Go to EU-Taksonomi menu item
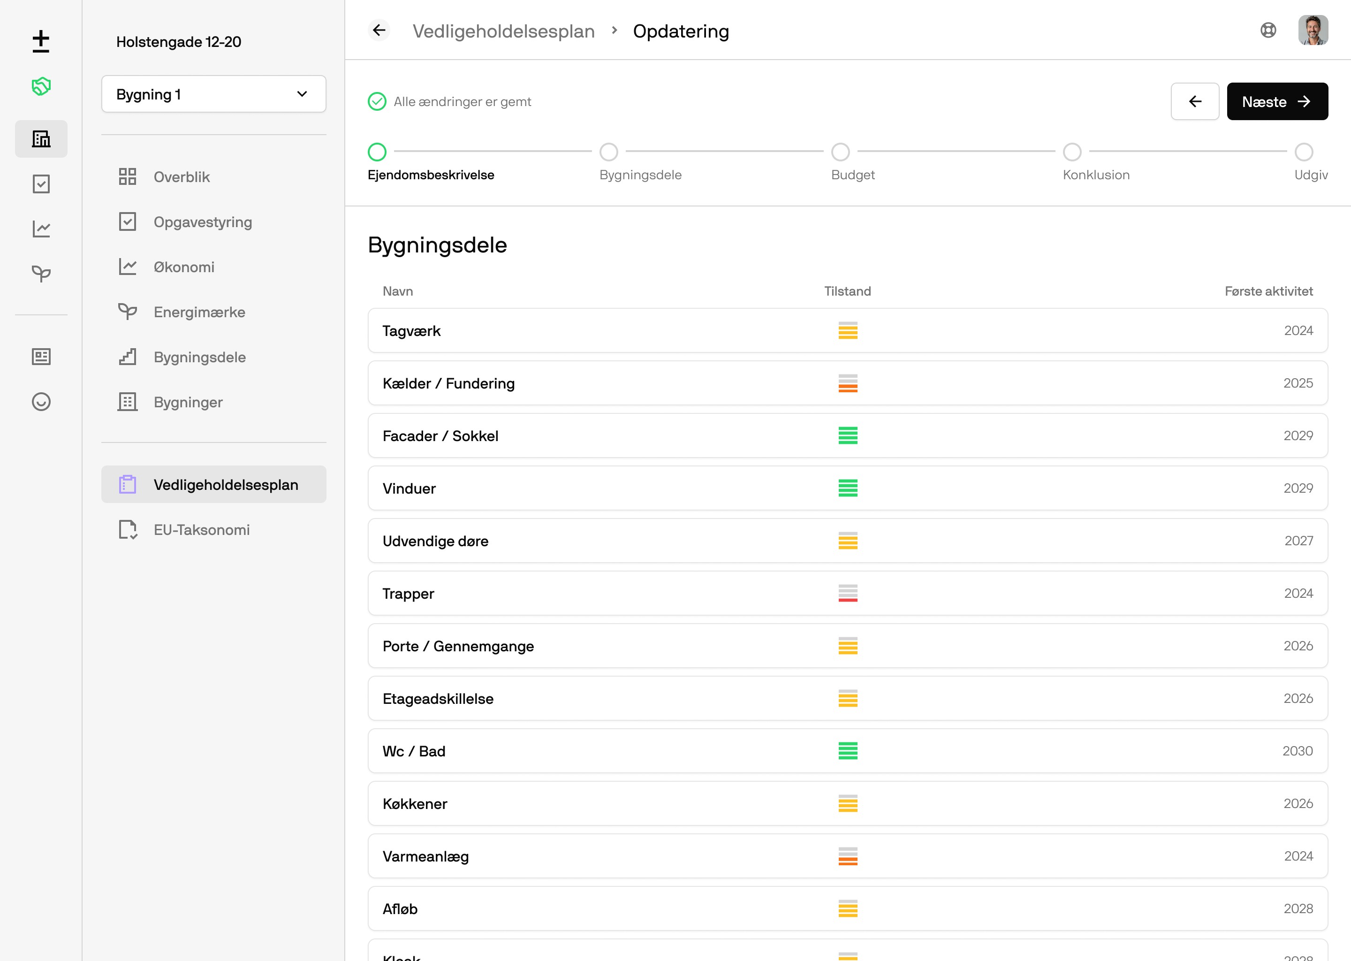This screenshot has height=961, width=1351. tap(201, 530)
